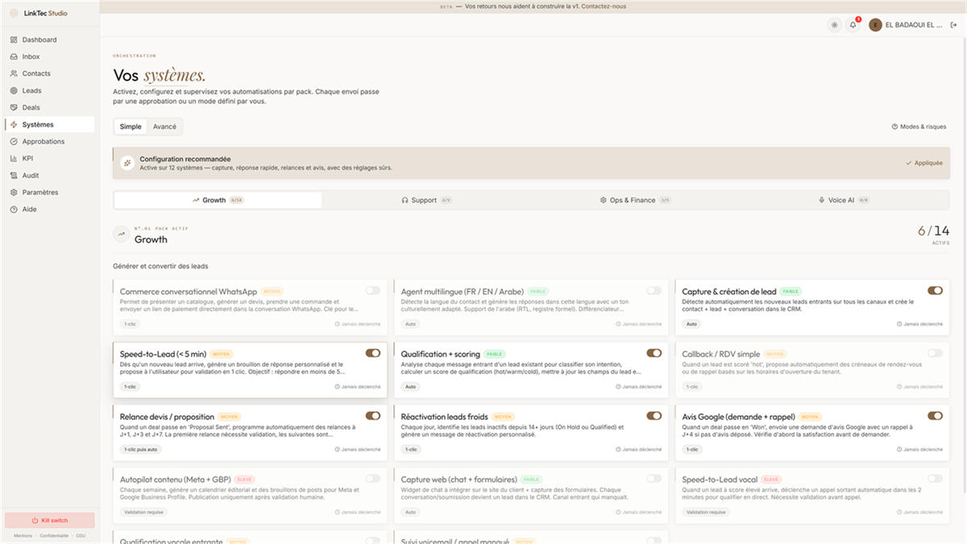Disable Réactivation leads froids switch
967x544 pixels.
click(654, 416)
